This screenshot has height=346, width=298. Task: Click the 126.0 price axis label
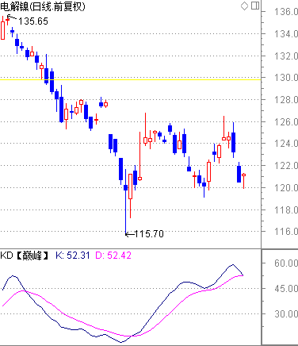click(286, 122)
